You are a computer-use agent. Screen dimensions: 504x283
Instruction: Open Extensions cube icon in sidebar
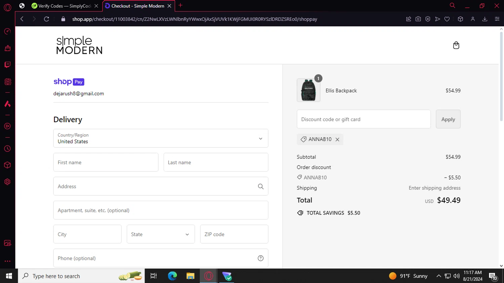point(7,165)
